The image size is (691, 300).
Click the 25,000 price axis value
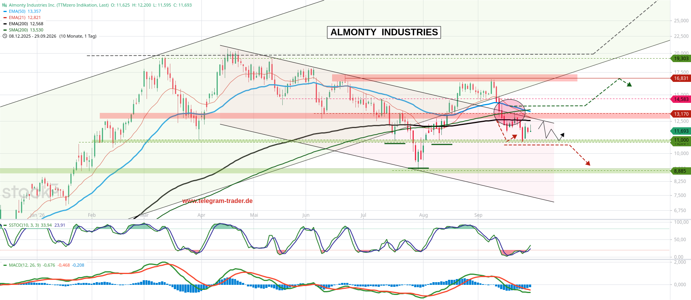pyautogui.click(x=681, y=21)
